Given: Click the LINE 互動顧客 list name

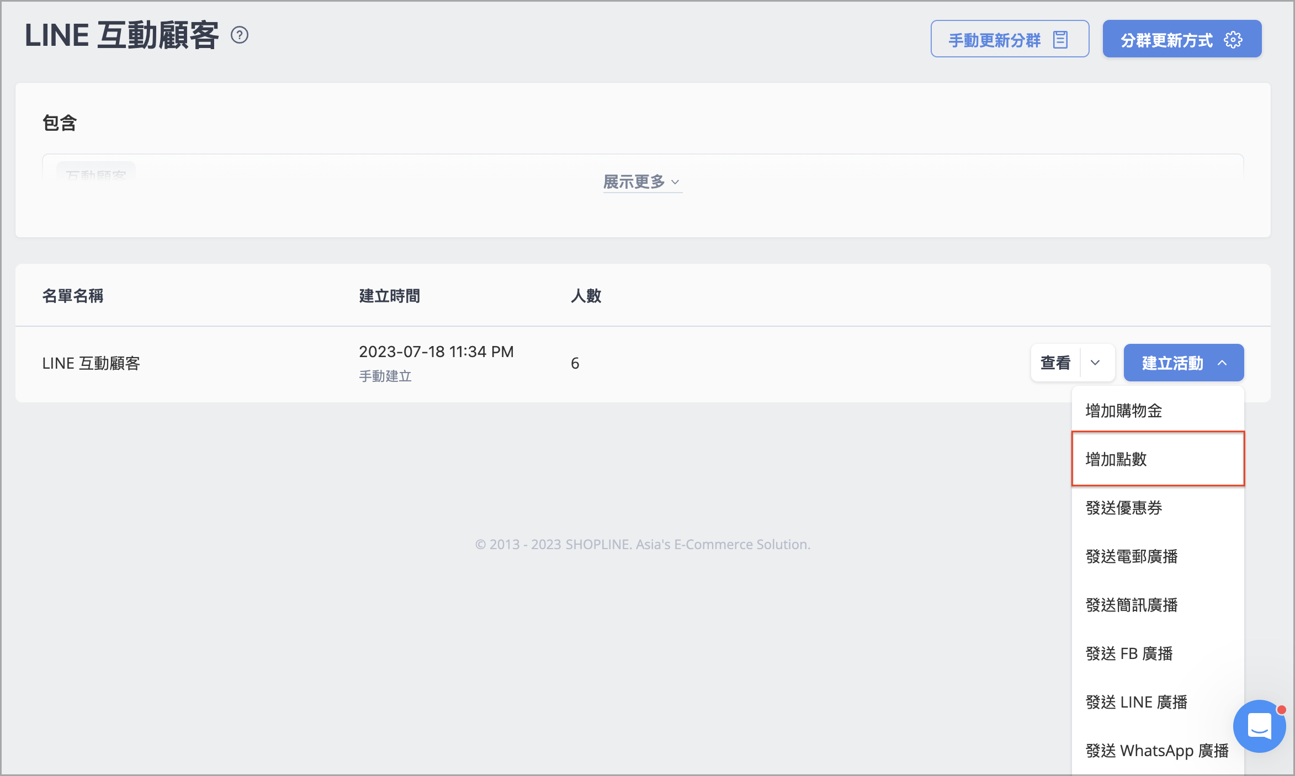Looking at the screenshot, I should pyautogui.click(x=91, y=363).
